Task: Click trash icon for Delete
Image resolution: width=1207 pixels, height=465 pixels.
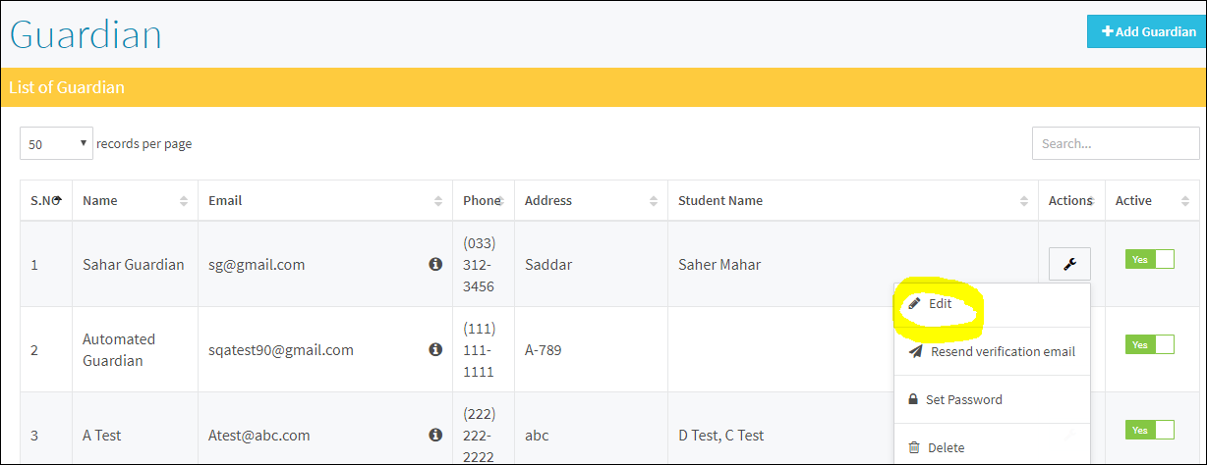Action: point(914,447)
